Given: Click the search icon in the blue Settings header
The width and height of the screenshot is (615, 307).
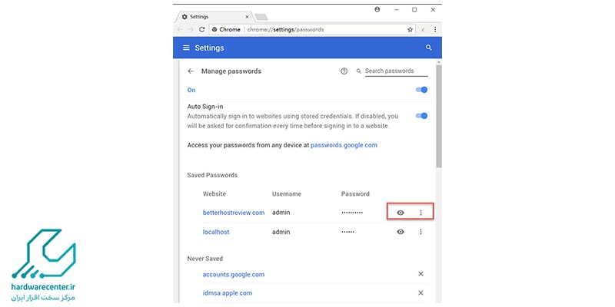Looking at the screenshot, I should [429, 48].
